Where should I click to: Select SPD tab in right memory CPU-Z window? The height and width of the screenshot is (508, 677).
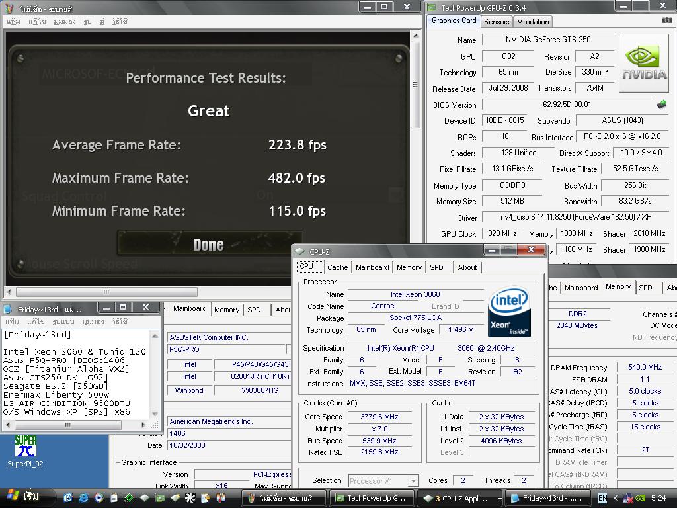645,288
